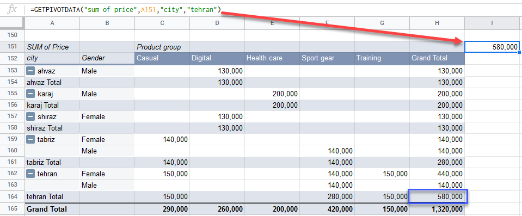Select row 152 header

pos(12,58)
